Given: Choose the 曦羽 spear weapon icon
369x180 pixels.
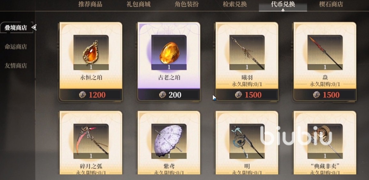Looking at the screenshot, I should [x=247, y=52].
